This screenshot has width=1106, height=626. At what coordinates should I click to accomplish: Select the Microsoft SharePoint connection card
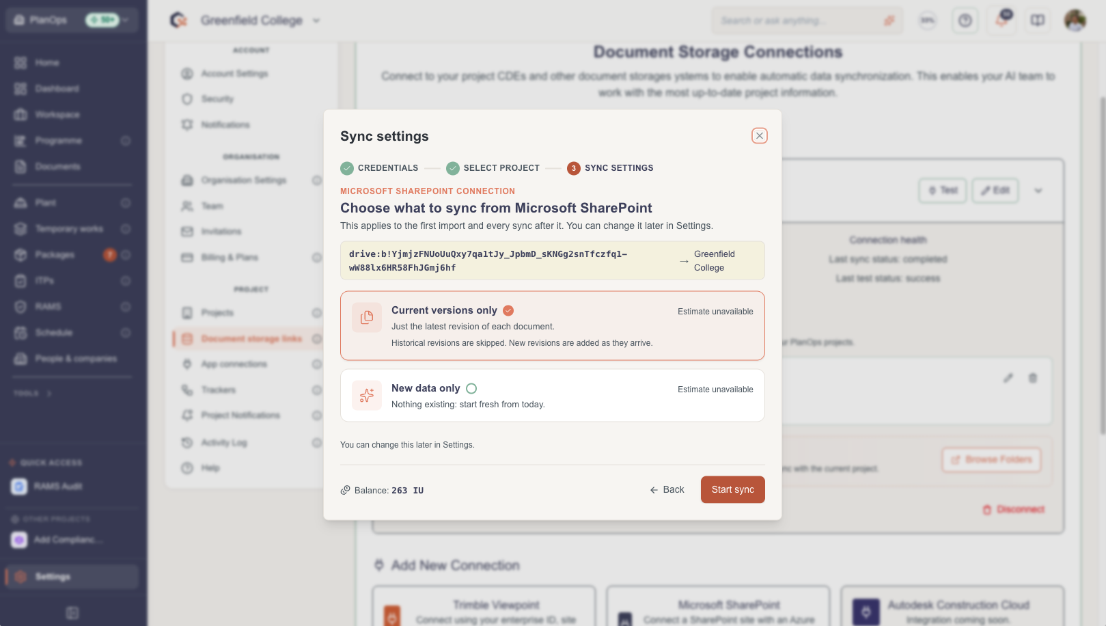[718, 606]
